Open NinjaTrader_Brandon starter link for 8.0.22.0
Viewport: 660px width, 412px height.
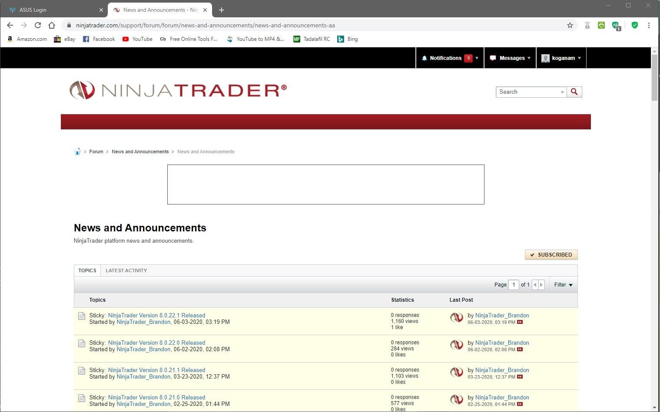point(143,349)
